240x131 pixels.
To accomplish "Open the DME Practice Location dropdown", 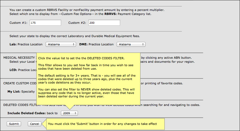I will (x=131, y=44).
